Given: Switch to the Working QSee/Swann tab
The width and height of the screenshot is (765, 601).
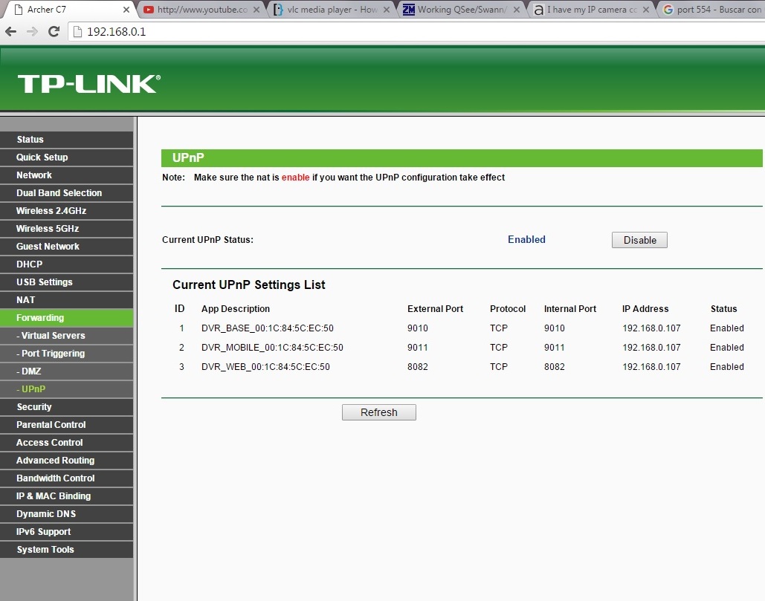Looking at the screenshot, I should point(462,10).
